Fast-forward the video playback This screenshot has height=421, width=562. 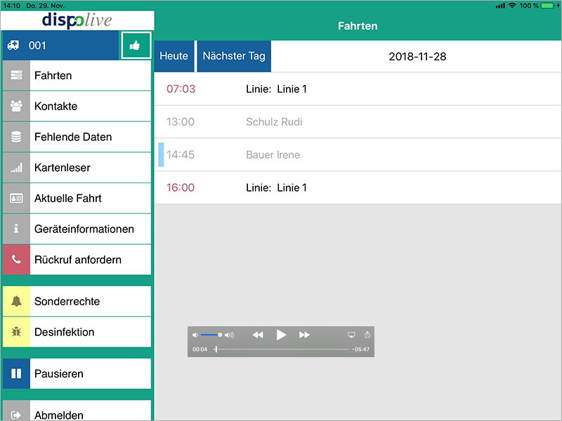(304, 335)
